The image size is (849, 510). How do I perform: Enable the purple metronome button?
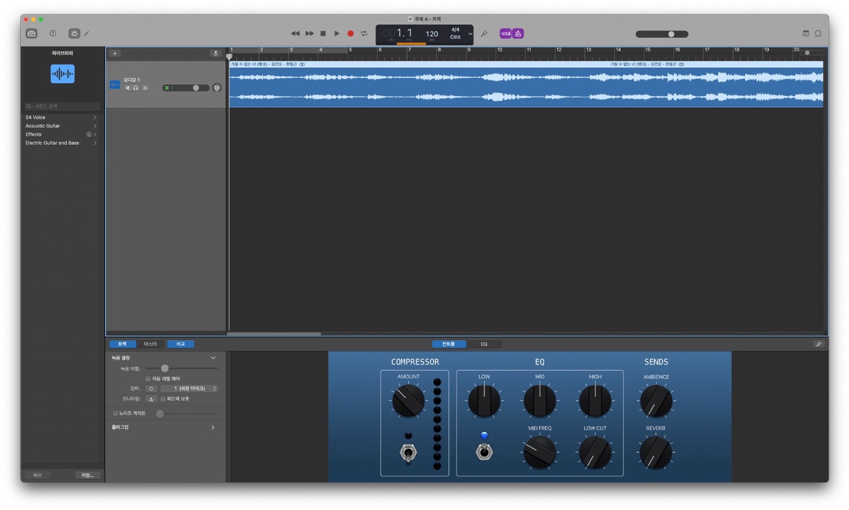518,34
